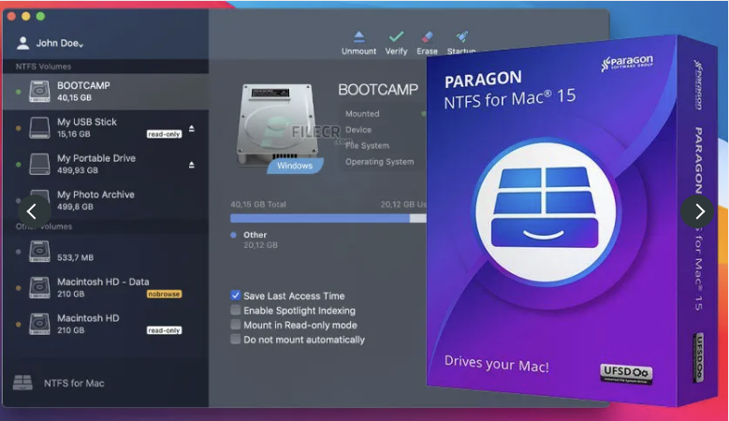This screenshot has width=729, height=421.
Task: Select the Macintosh HD - Data volume row
Action: (x=106, y=287)
